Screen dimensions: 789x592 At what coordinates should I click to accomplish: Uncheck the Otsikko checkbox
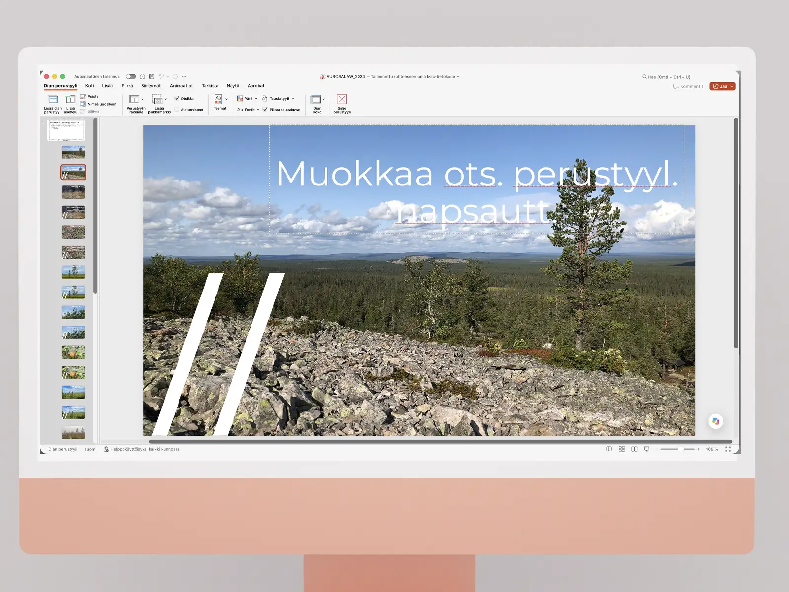tap(177, 98)
